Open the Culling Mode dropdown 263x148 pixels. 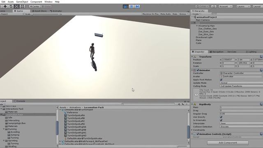tap(241, 86)
